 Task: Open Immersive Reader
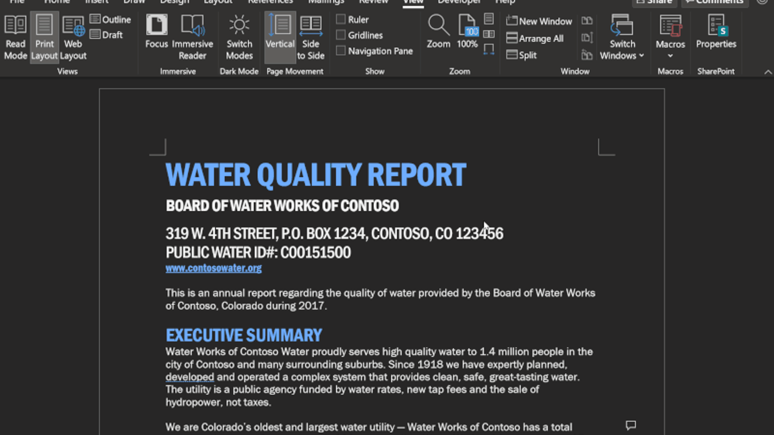click(193, 38)
